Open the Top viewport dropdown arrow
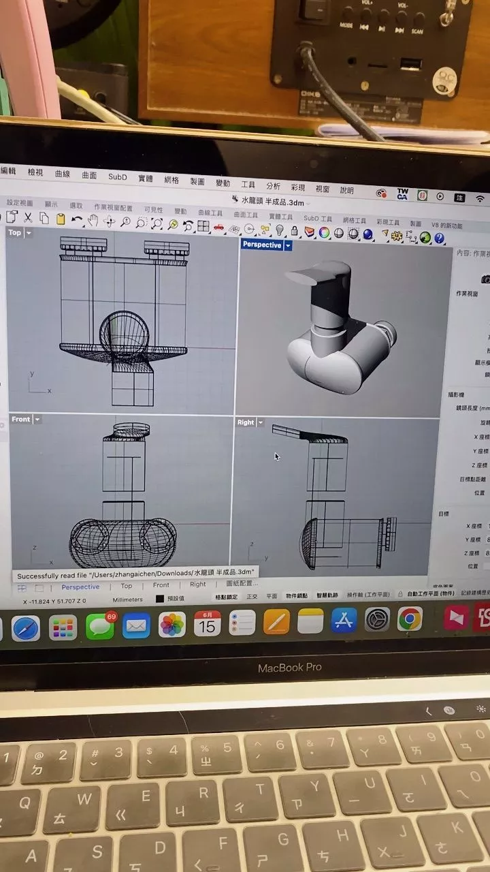Image resolution: width=490 pixels, height=872 pixels. (x=29, y=233)
